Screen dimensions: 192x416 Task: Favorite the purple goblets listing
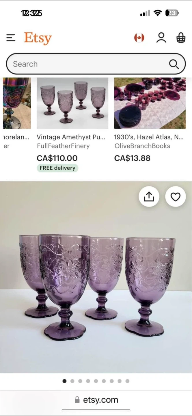click(175, 197)
